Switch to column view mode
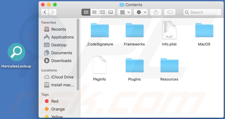 [103, 12]
